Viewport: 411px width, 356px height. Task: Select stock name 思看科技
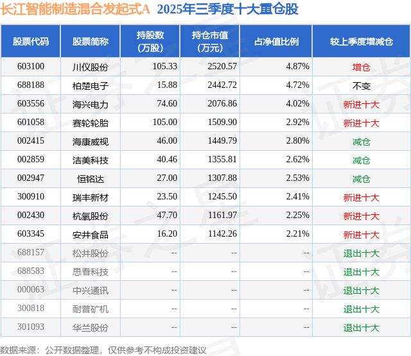point(91,272)
